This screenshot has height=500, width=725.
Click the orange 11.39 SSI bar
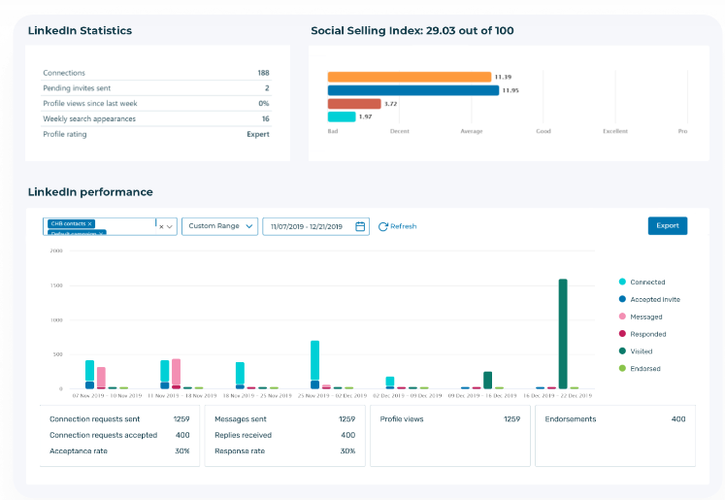point(410,77)
